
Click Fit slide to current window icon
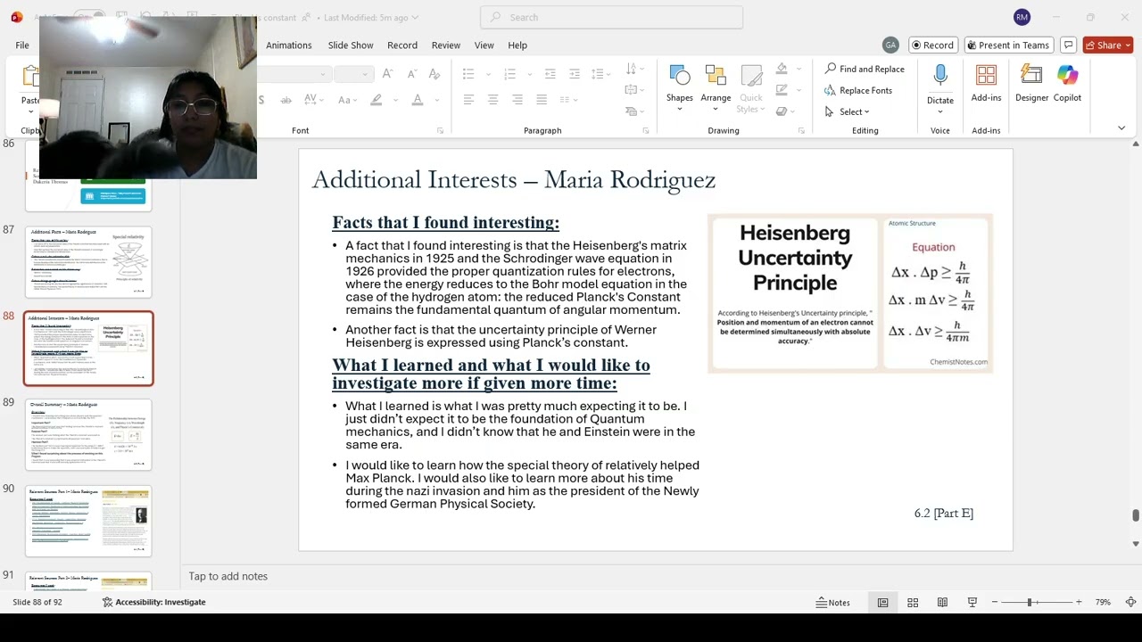1130,603
